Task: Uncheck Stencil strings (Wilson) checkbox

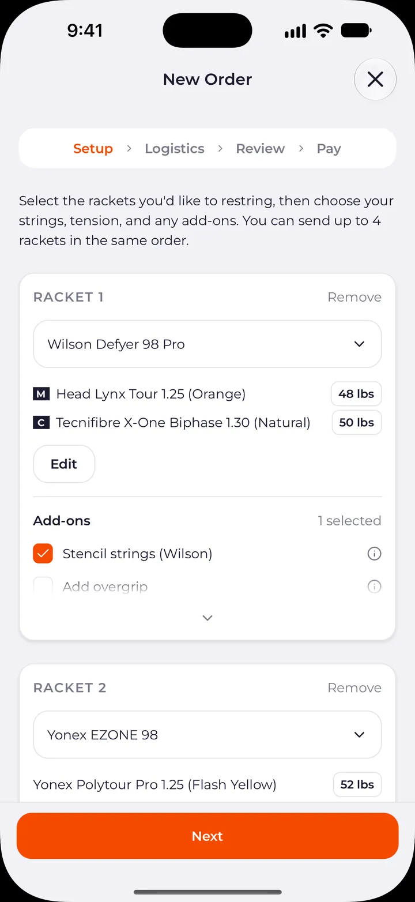Action: [43, 554]
